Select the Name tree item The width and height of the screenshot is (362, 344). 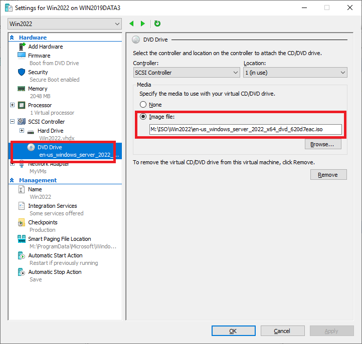35,189
